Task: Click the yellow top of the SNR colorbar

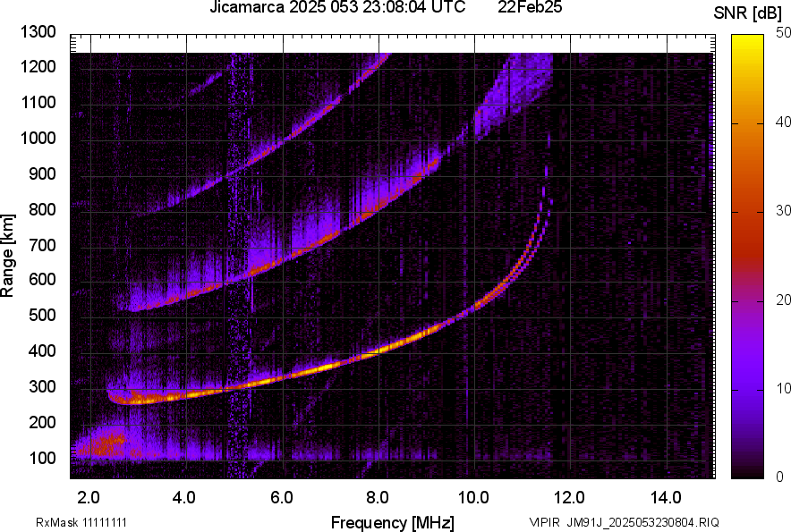Action: click(x=748, y=39)
